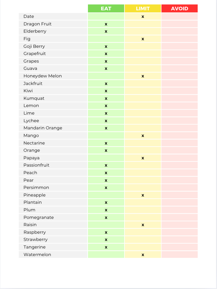Screen dimensions: 217x289
Task: Click the x mark for Dragon Fruit
Action: (106, 24)
